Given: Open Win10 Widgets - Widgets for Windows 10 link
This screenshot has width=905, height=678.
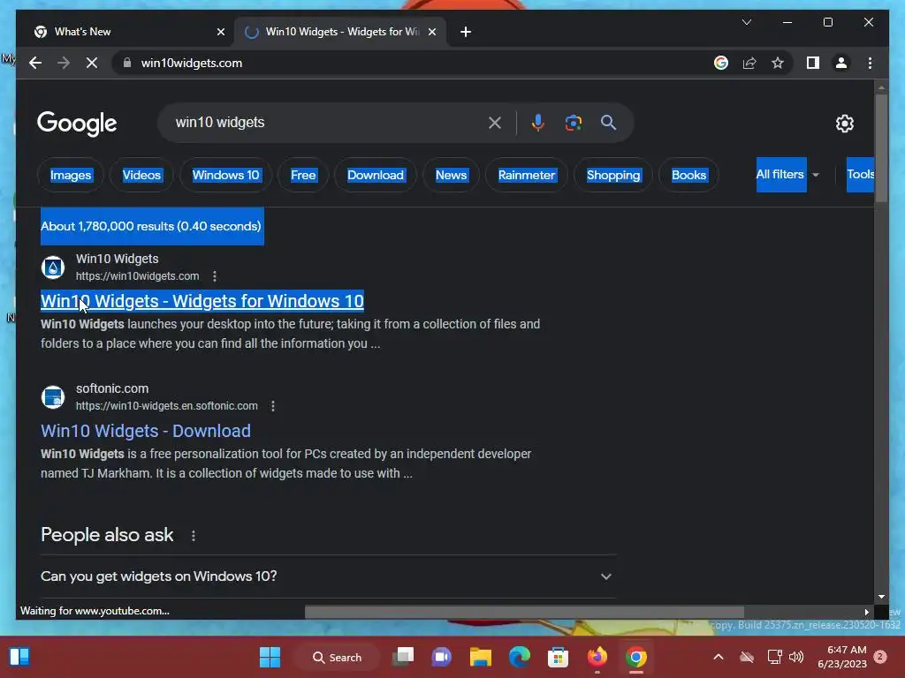Looking at the screenshot, I should tap(202, 301).
